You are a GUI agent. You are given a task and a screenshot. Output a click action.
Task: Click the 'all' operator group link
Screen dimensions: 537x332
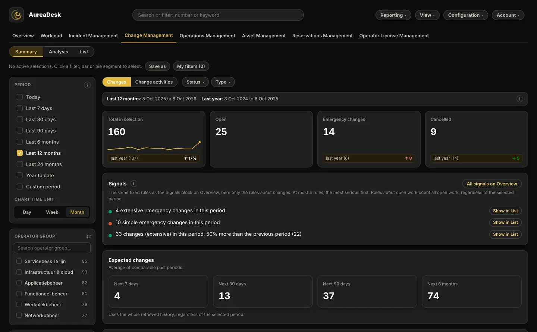pos(88,236)
